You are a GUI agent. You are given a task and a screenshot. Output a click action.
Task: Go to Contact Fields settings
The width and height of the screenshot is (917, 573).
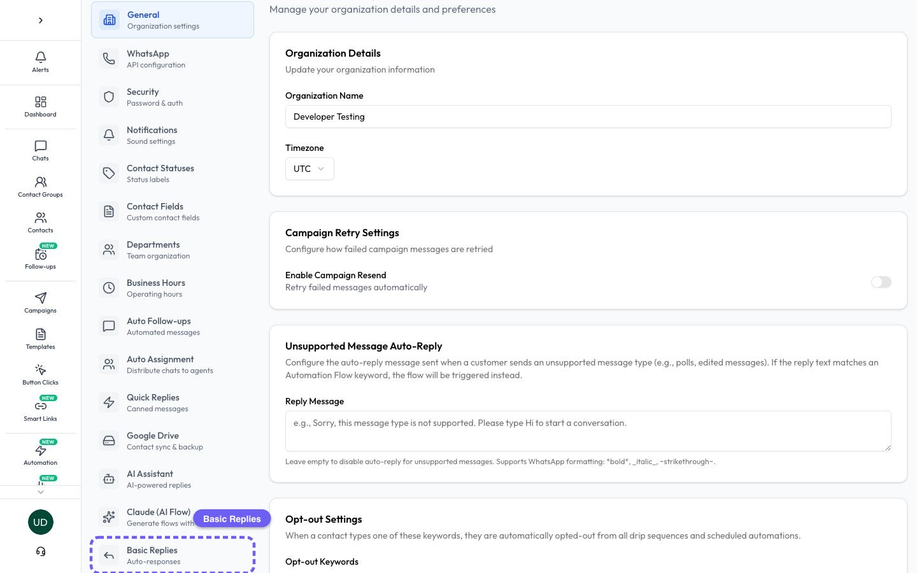(x=173, y=211)
